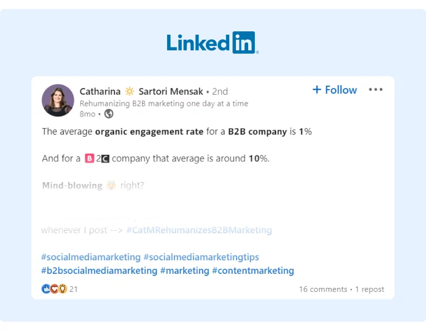Open the 21 reactions count
The height and width of the screenshot is (331, 426).
click(x=73, y=290)
